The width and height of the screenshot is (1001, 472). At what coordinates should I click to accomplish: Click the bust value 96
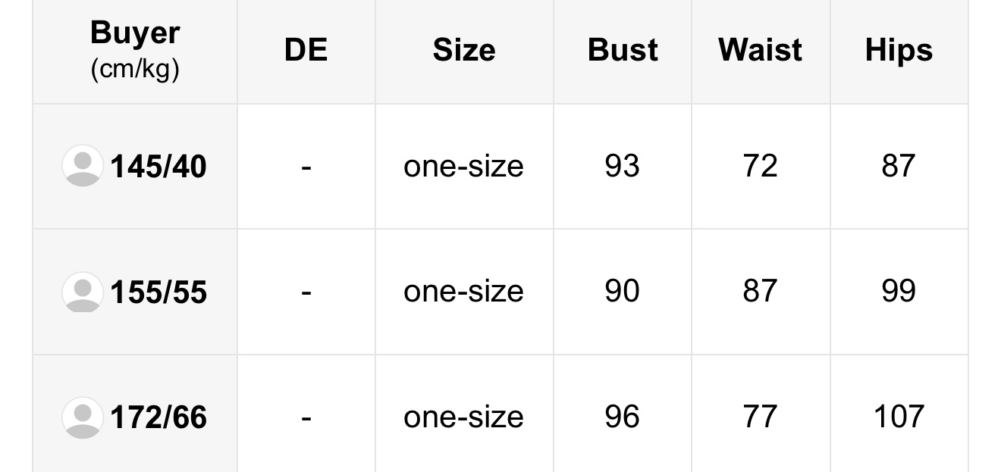point(623,417)
